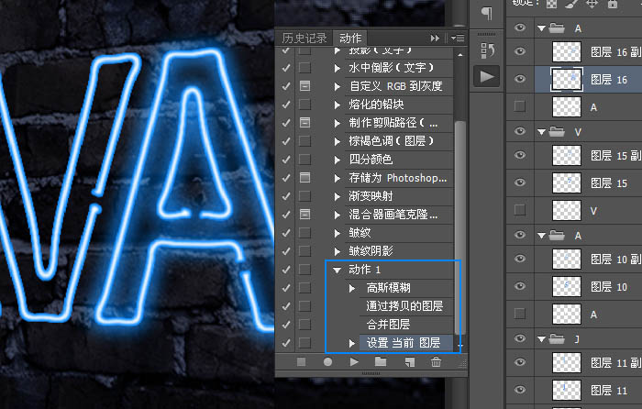The width and height of the screenshot is (642, 409).
Task: Toggle the checkmark for 皱纹阴影 action
Action: coord(285,250)
